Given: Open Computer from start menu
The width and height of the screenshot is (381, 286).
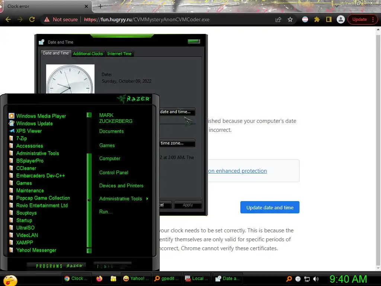Looking at the screenshot, I should coord(110,159).
